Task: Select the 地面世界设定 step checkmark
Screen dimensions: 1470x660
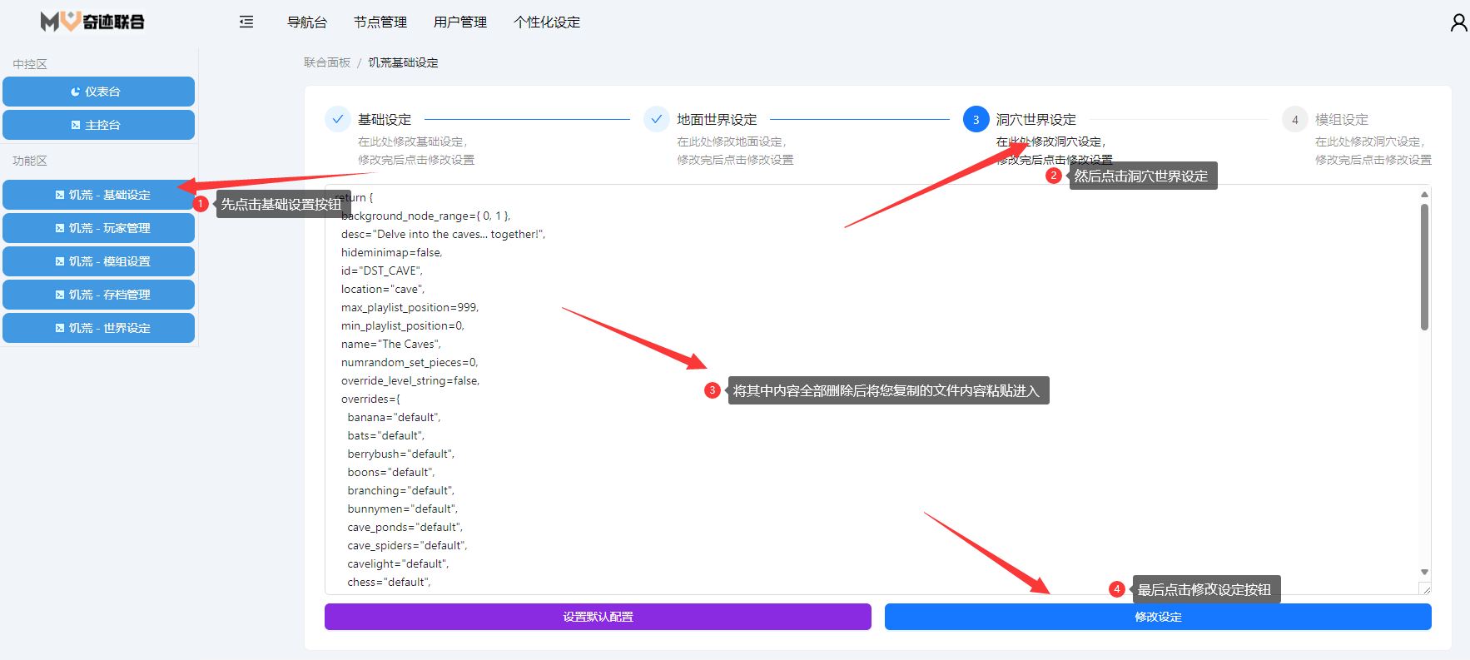Action: click(x=657, y=119)
